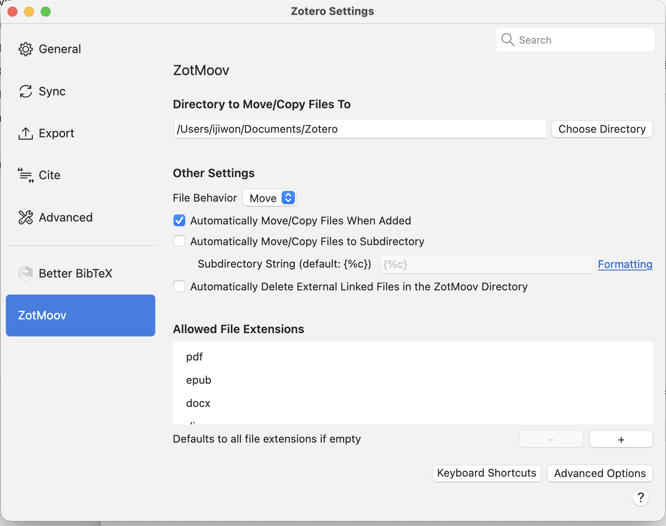Switch to the Sync settings pane

click(x=81, y=91)
